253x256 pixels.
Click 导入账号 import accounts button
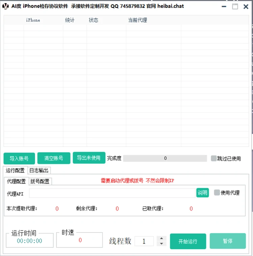click(x=19, y=158)
